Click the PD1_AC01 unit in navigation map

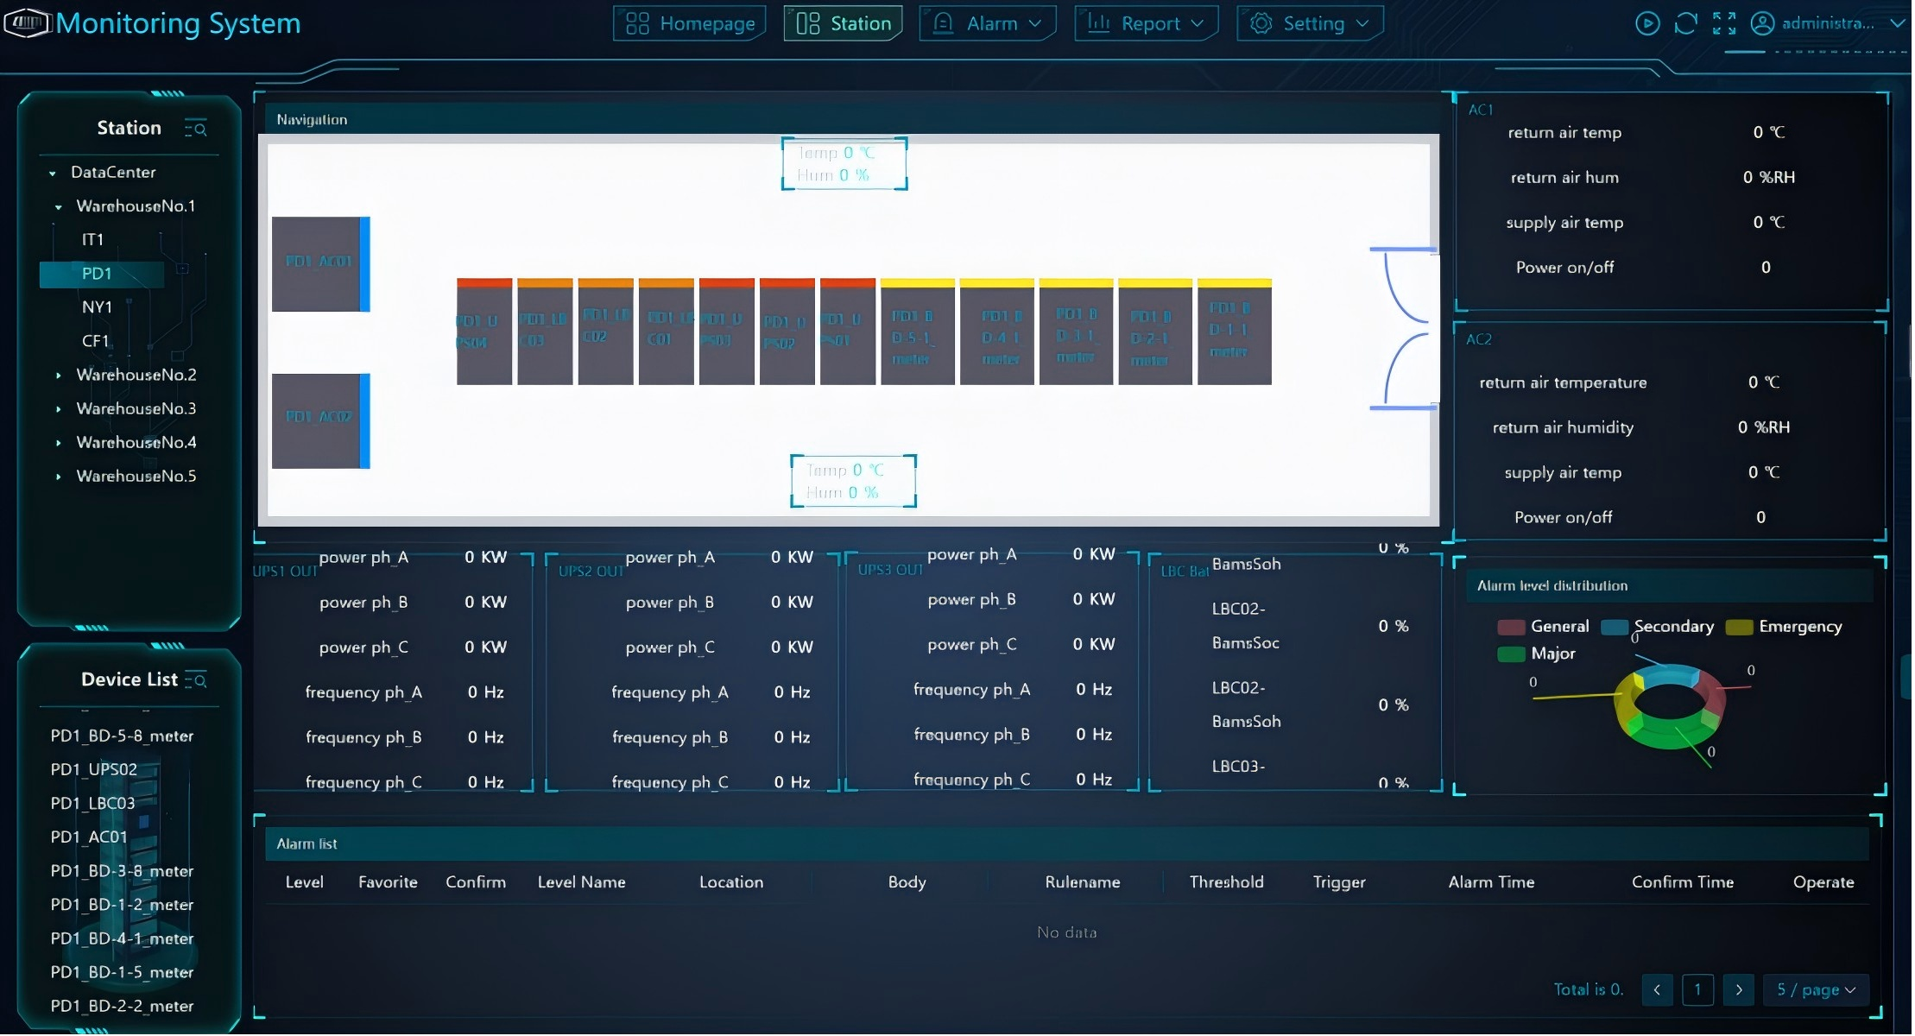(x=321, y=264)
